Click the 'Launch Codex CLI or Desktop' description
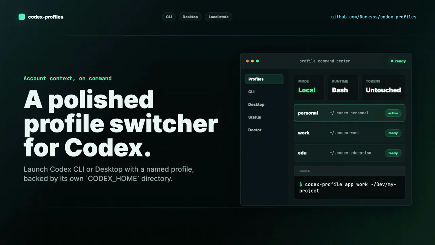 pos(109,174)
